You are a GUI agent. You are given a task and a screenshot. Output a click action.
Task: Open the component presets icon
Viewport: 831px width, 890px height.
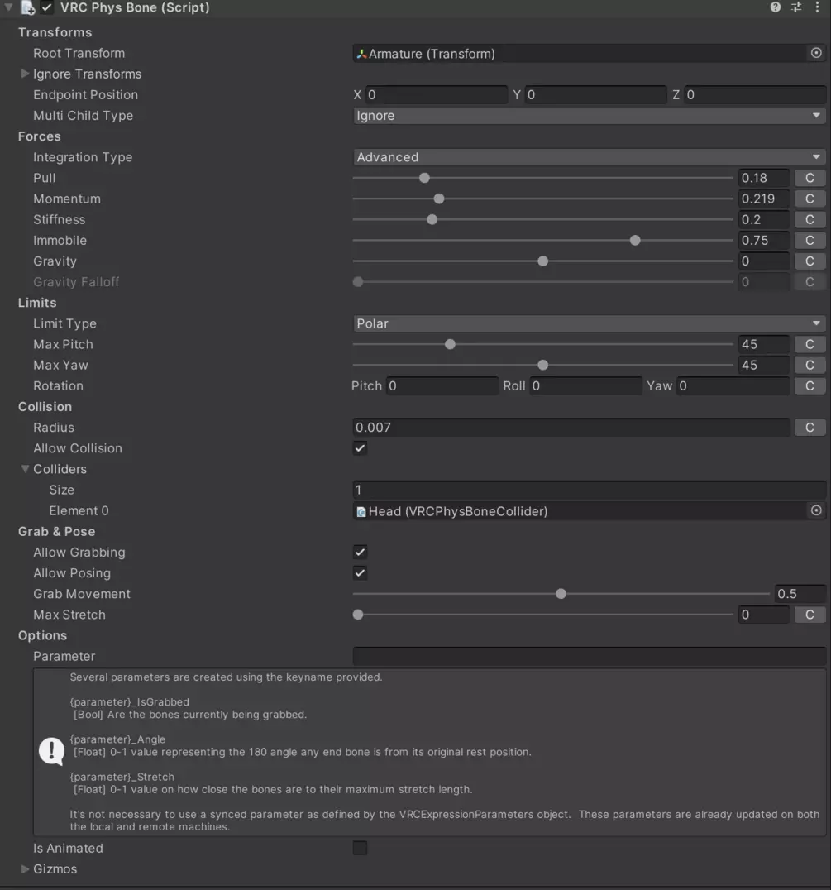tap(796, 7)
